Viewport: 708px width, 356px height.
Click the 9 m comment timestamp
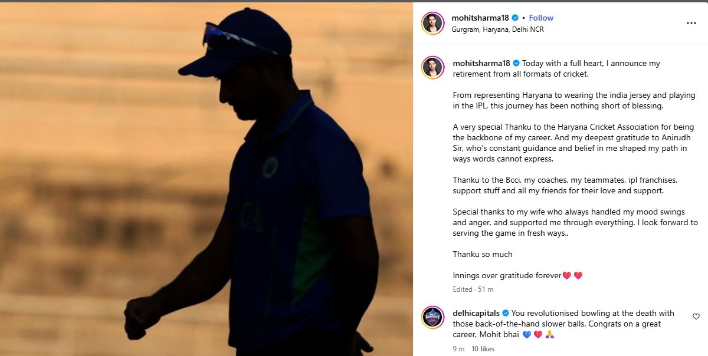coord(458,349)
